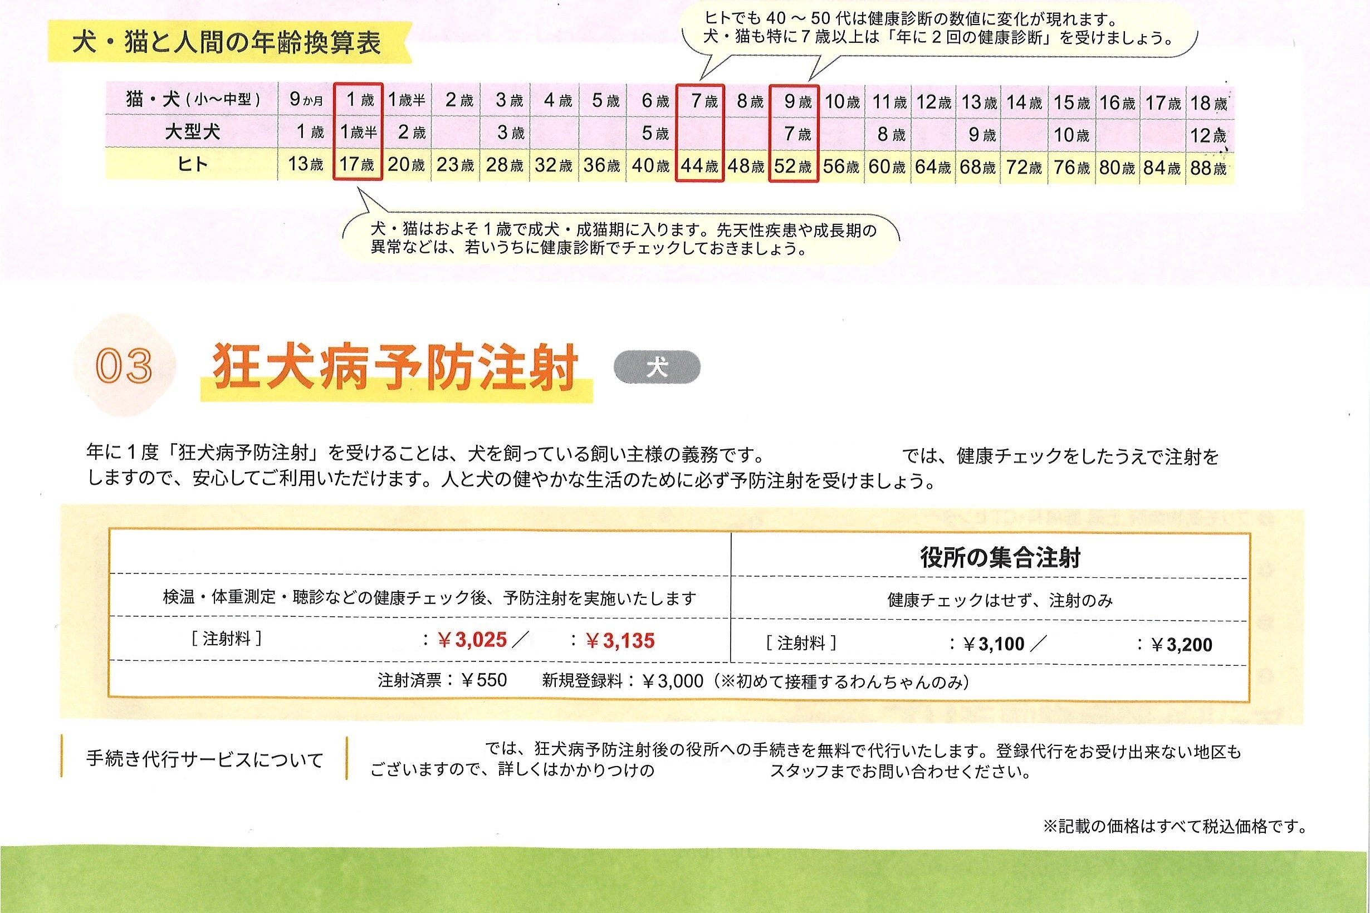Screen dimensions: 1370x913
Task: Click the 手続き代行サービスについて label
Action: 204,759
